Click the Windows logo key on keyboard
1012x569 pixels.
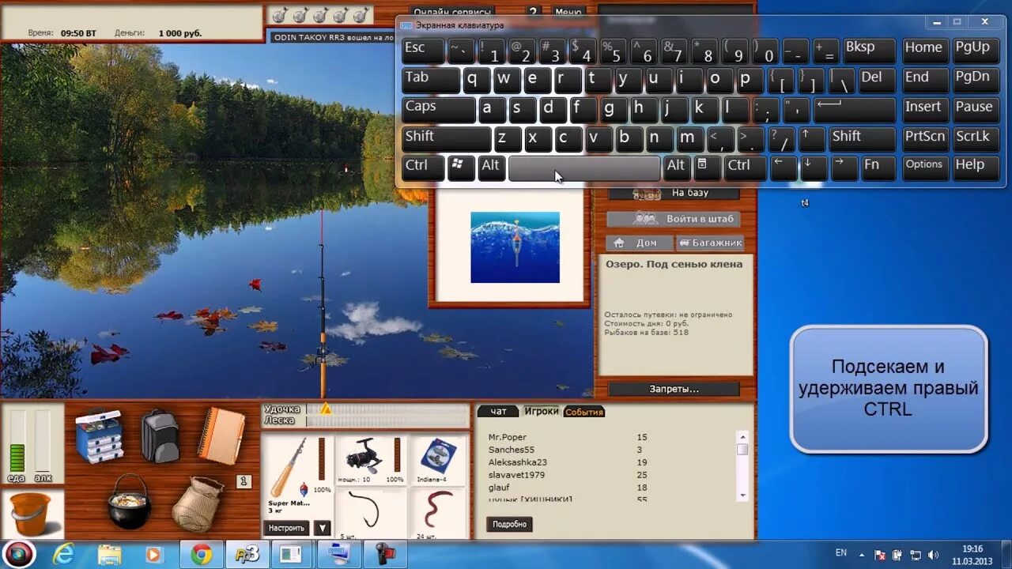pos(461,168)
